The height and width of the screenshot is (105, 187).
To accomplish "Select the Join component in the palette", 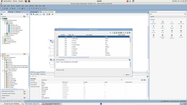I will (x=181, y=27).
